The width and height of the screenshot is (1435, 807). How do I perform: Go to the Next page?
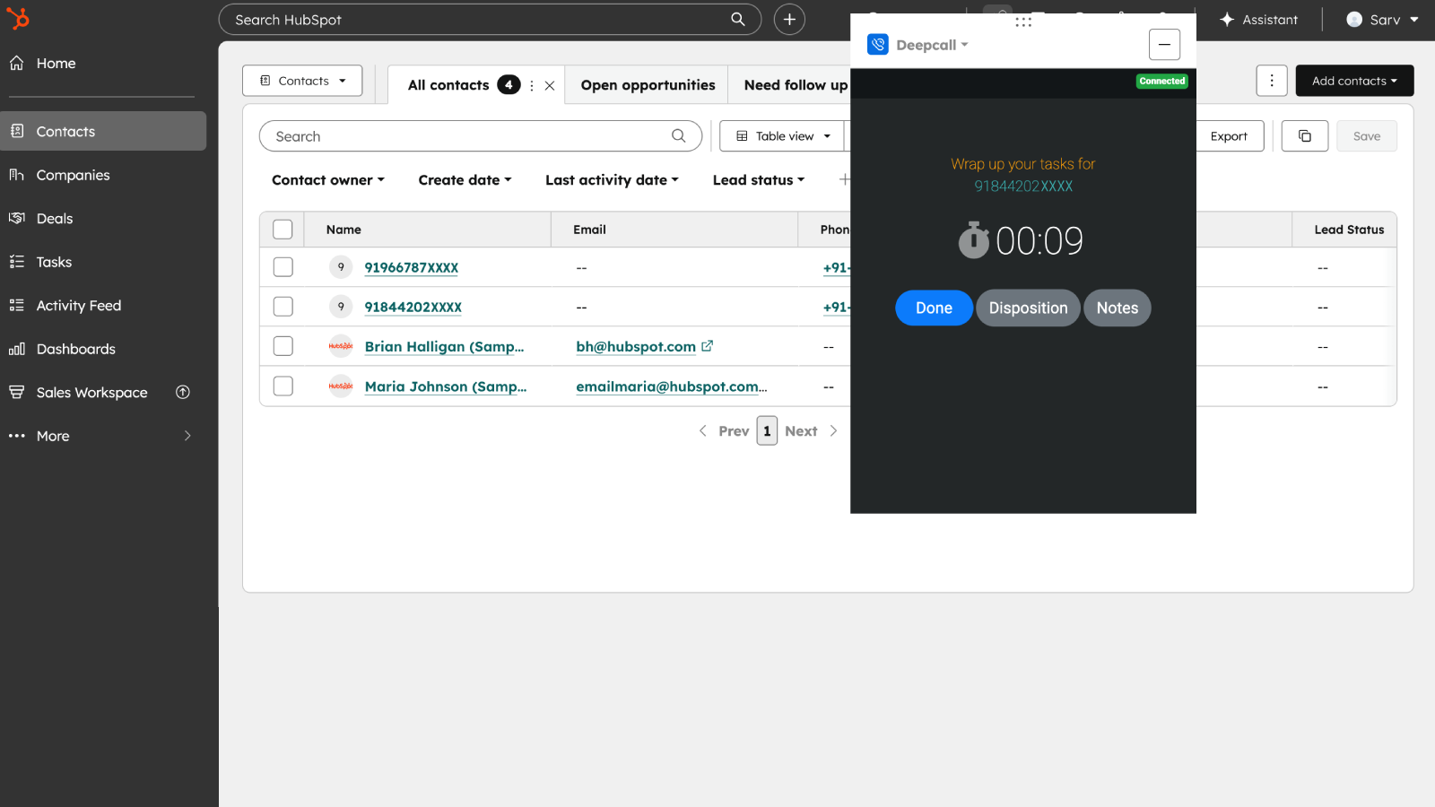(812, 431)
